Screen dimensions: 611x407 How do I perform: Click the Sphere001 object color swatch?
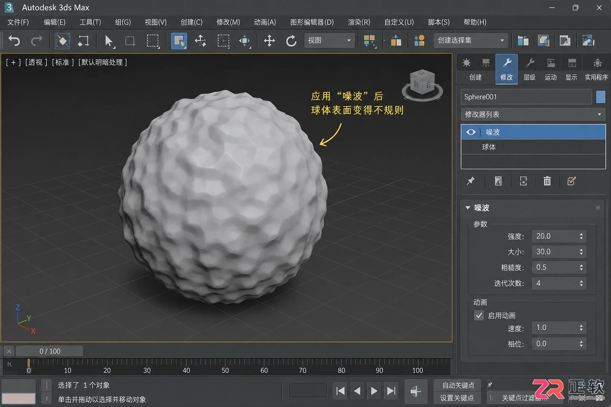point(600,97)
